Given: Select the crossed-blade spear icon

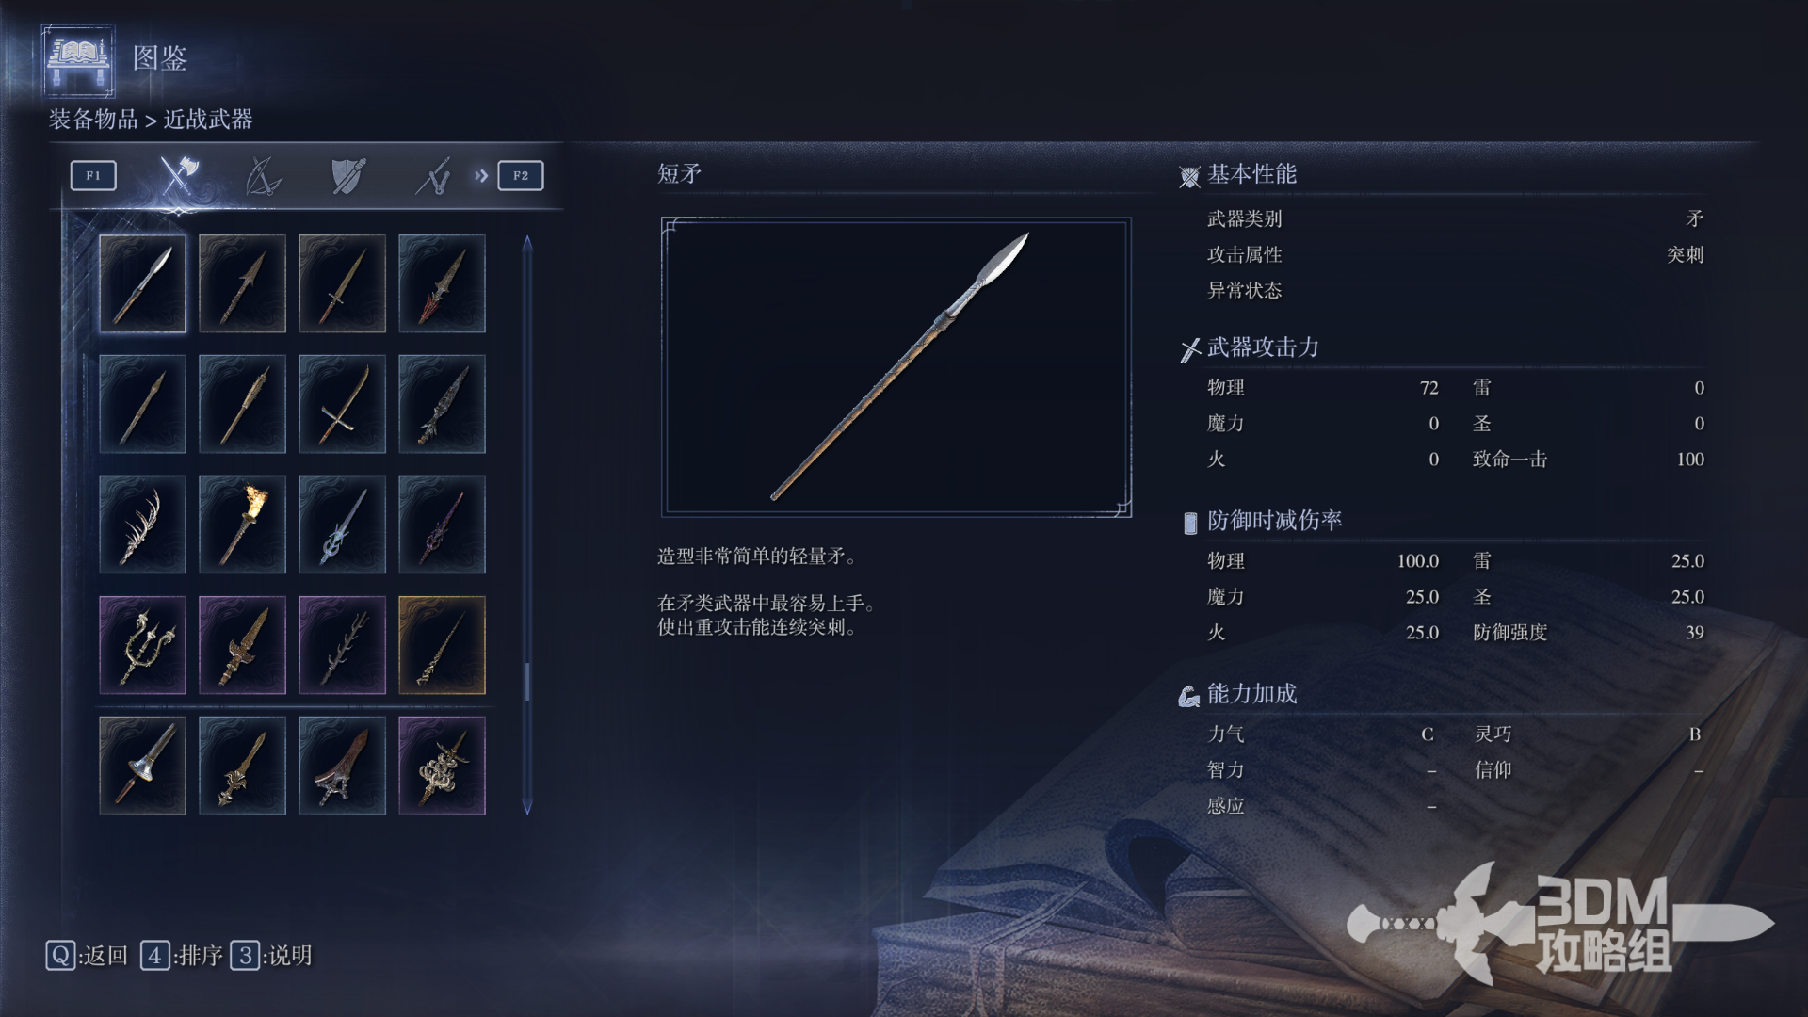Looking at the screenshot, I should coord(342,404).
